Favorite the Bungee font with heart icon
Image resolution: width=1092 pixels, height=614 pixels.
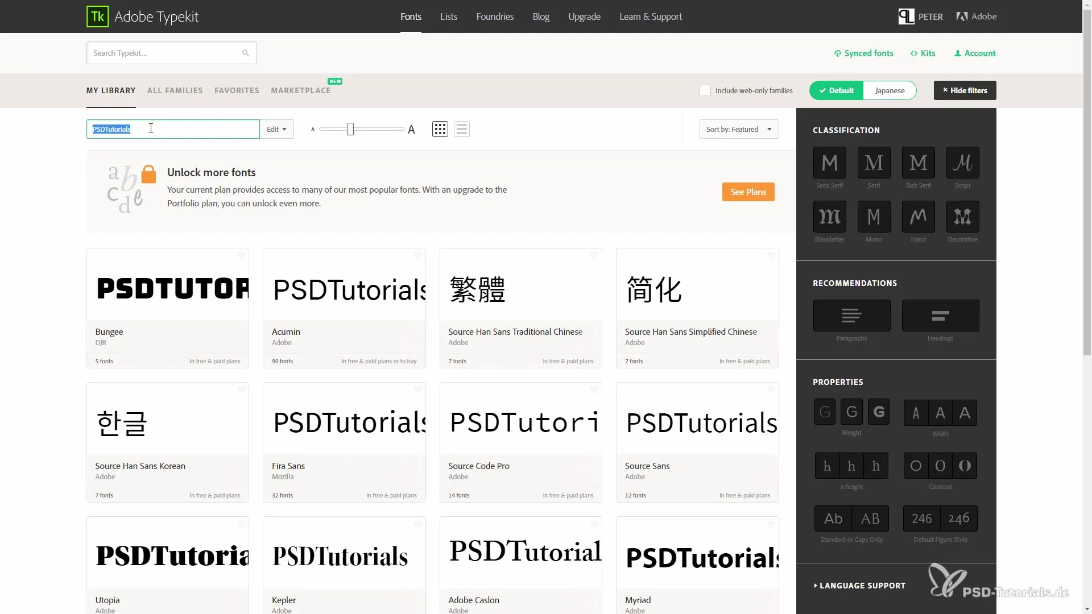coord(241,256)
